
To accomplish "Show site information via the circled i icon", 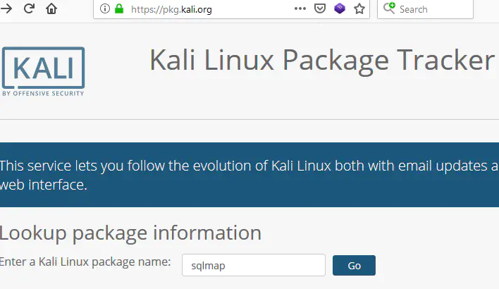I will click(x=105, y=8).
